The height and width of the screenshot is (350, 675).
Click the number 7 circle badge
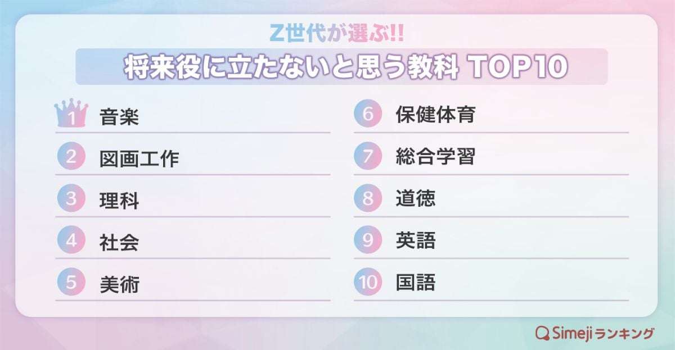tap(367, 157)
